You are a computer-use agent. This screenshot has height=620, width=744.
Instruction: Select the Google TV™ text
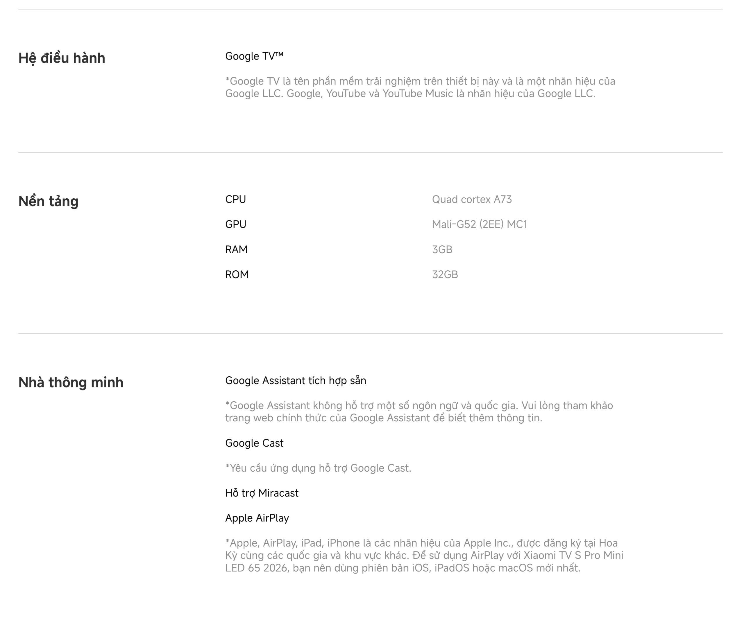pos(254,56)
